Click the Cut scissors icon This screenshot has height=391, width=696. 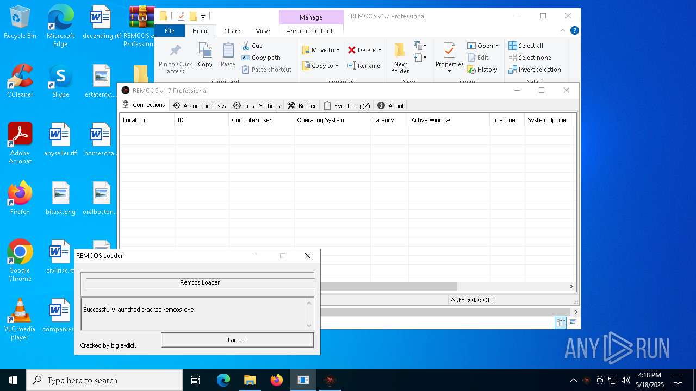246,46
